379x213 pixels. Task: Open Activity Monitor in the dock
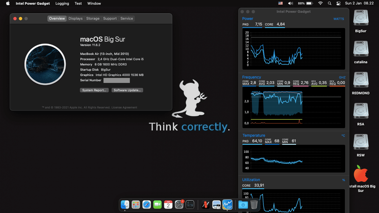click(x=190, y=205)
